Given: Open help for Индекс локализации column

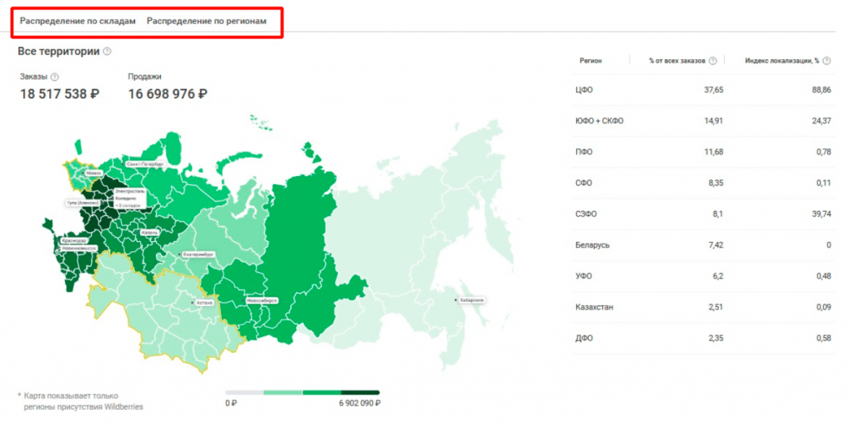Looking at the screenshot, I should coord(828,60).
